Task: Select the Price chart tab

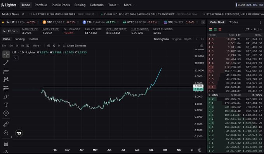Action: pyautogui.click(x=7, y=39)
